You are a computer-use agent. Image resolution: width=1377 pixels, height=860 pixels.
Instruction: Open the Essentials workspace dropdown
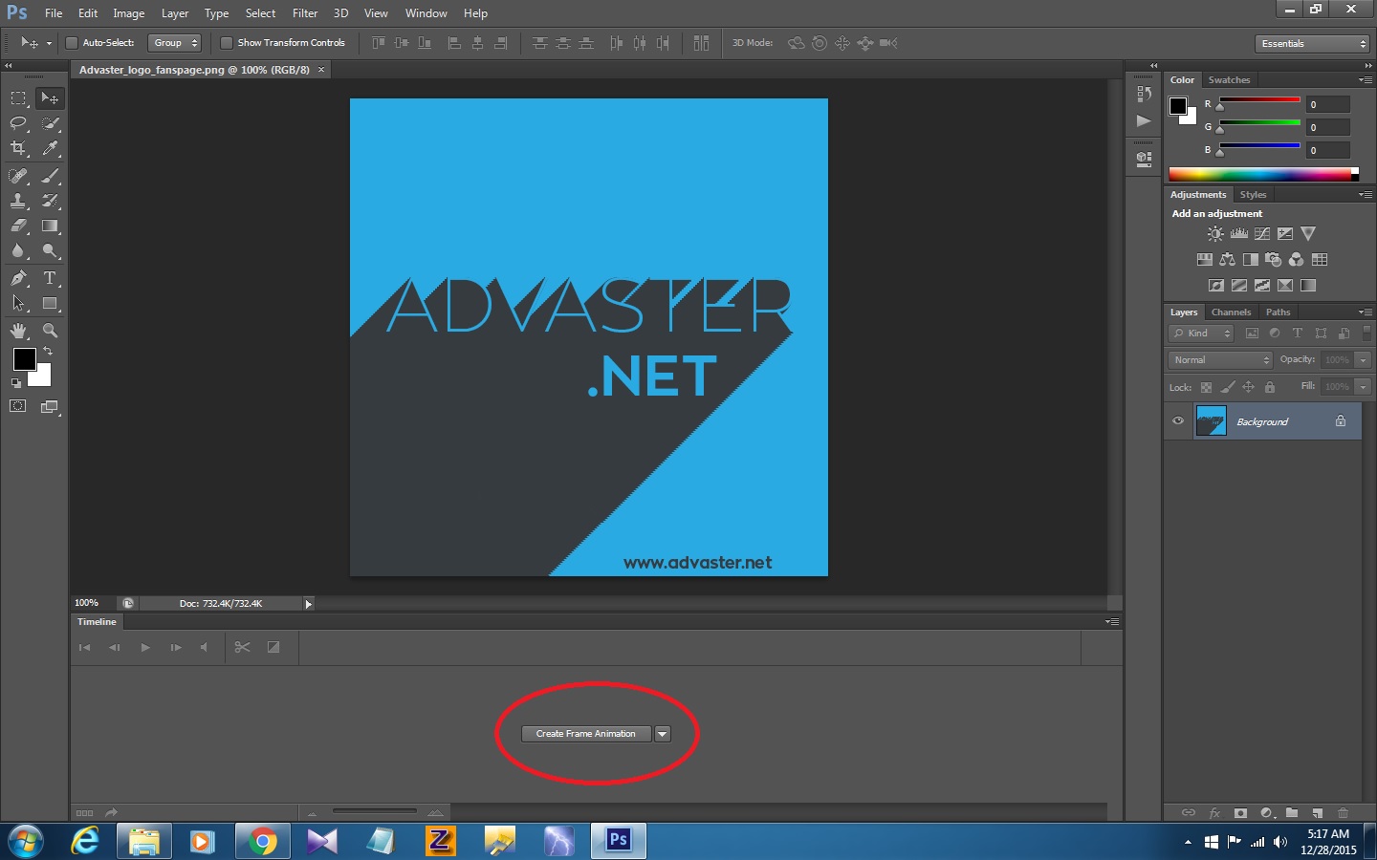click(x=1311, y=43)
